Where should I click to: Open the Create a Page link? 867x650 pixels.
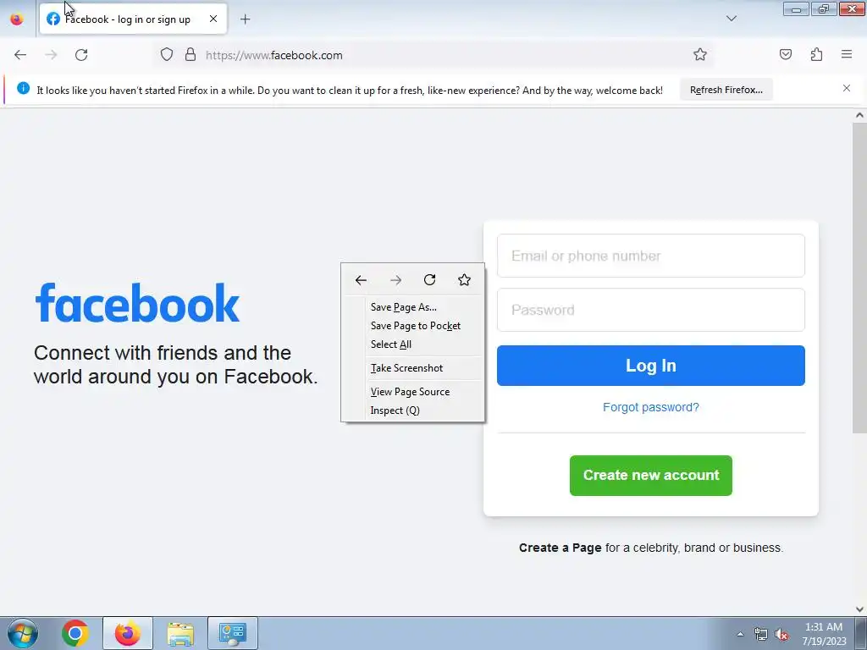coord(560,548)
